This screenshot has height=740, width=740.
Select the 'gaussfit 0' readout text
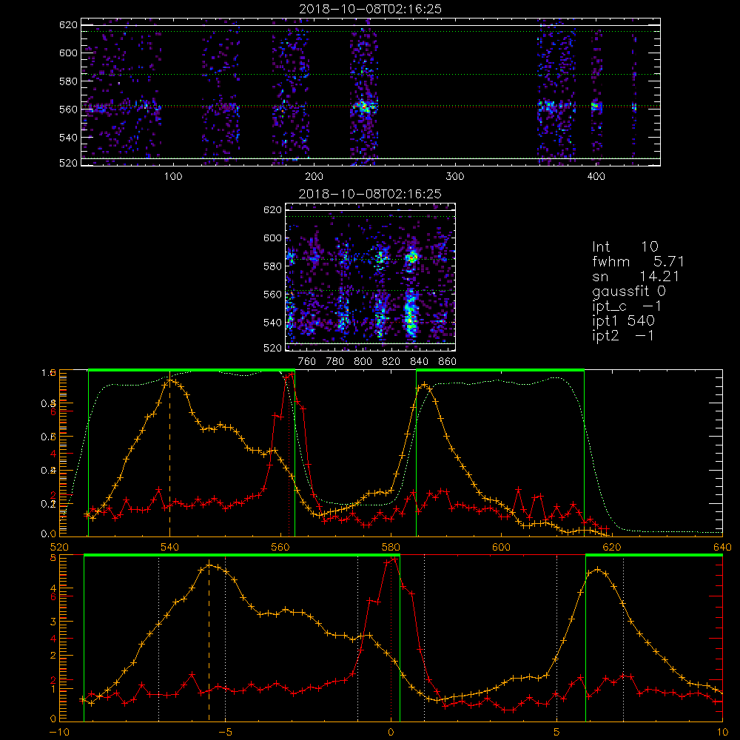629,291
